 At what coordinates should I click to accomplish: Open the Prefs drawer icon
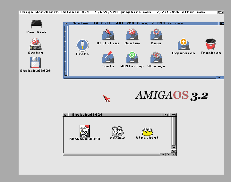click(82, 47)
